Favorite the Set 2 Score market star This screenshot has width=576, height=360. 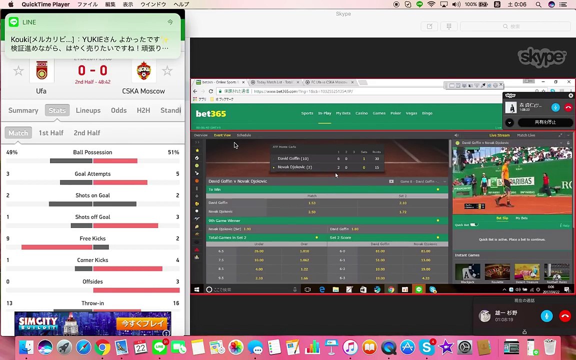tap(438, 237)
